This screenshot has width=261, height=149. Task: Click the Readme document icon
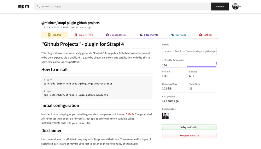point(49,35)
